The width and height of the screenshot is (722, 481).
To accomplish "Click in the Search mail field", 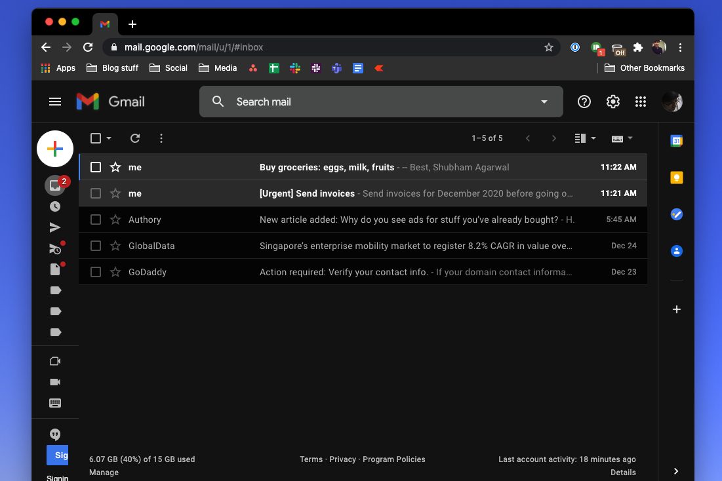I will pos(382,102).
